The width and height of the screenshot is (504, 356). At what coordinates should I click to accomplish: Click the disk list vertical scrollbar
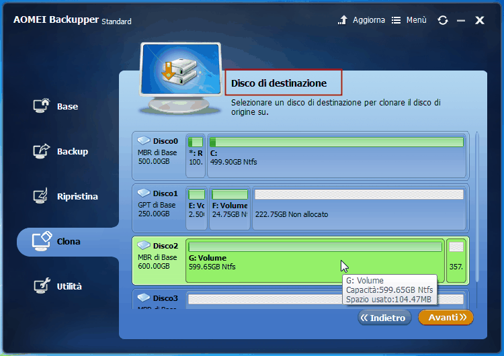477,208
